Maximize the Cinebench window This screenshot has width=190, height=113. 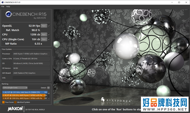(x=179, y=2)
